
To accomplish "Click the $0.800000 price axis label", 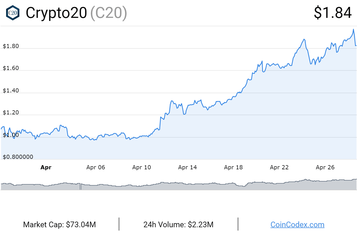I will click(18, 157).
